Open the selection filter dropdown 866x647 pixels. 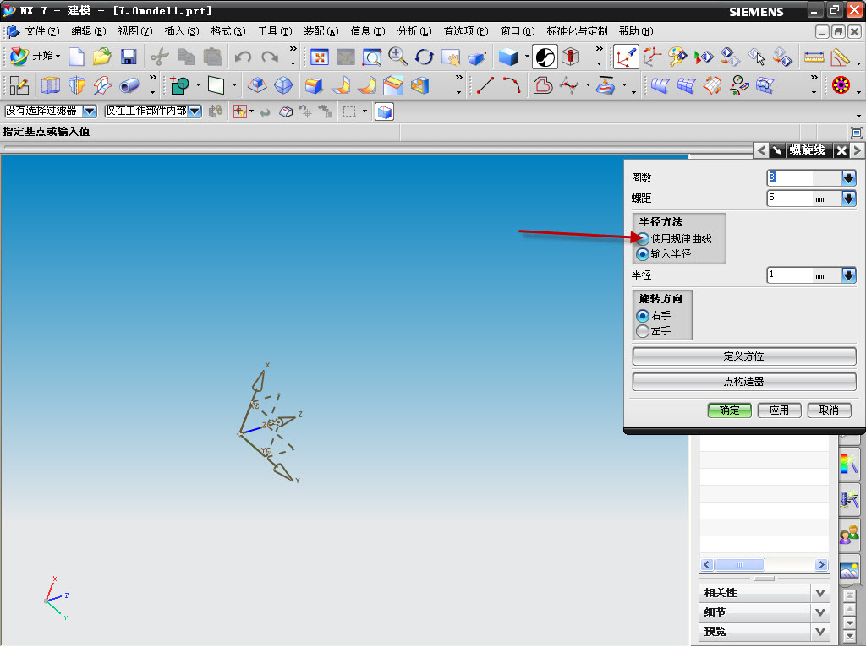point(90,111)
